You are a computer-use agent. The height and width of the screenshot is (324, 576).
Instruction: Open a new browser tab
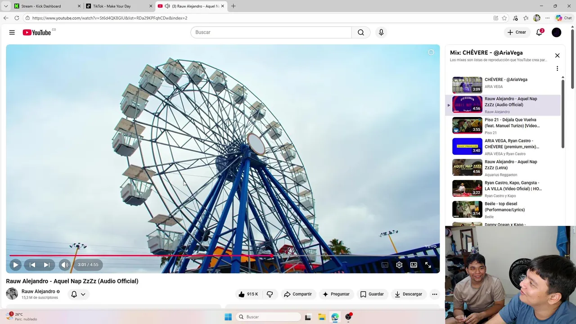233,6
